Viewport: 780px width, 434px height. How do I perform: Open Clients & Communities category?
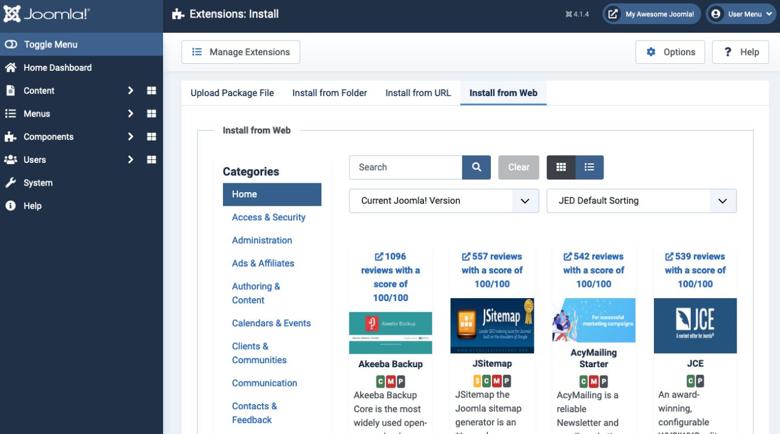(x=259, y=353)
